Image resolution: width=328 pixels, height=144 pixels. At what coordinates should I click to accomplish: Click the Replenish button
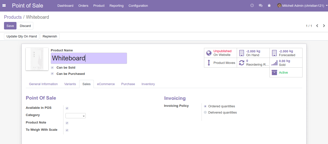(50, 36)
